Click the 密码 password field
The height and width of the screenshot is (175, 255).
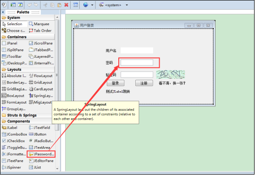(x=137, y=63)
